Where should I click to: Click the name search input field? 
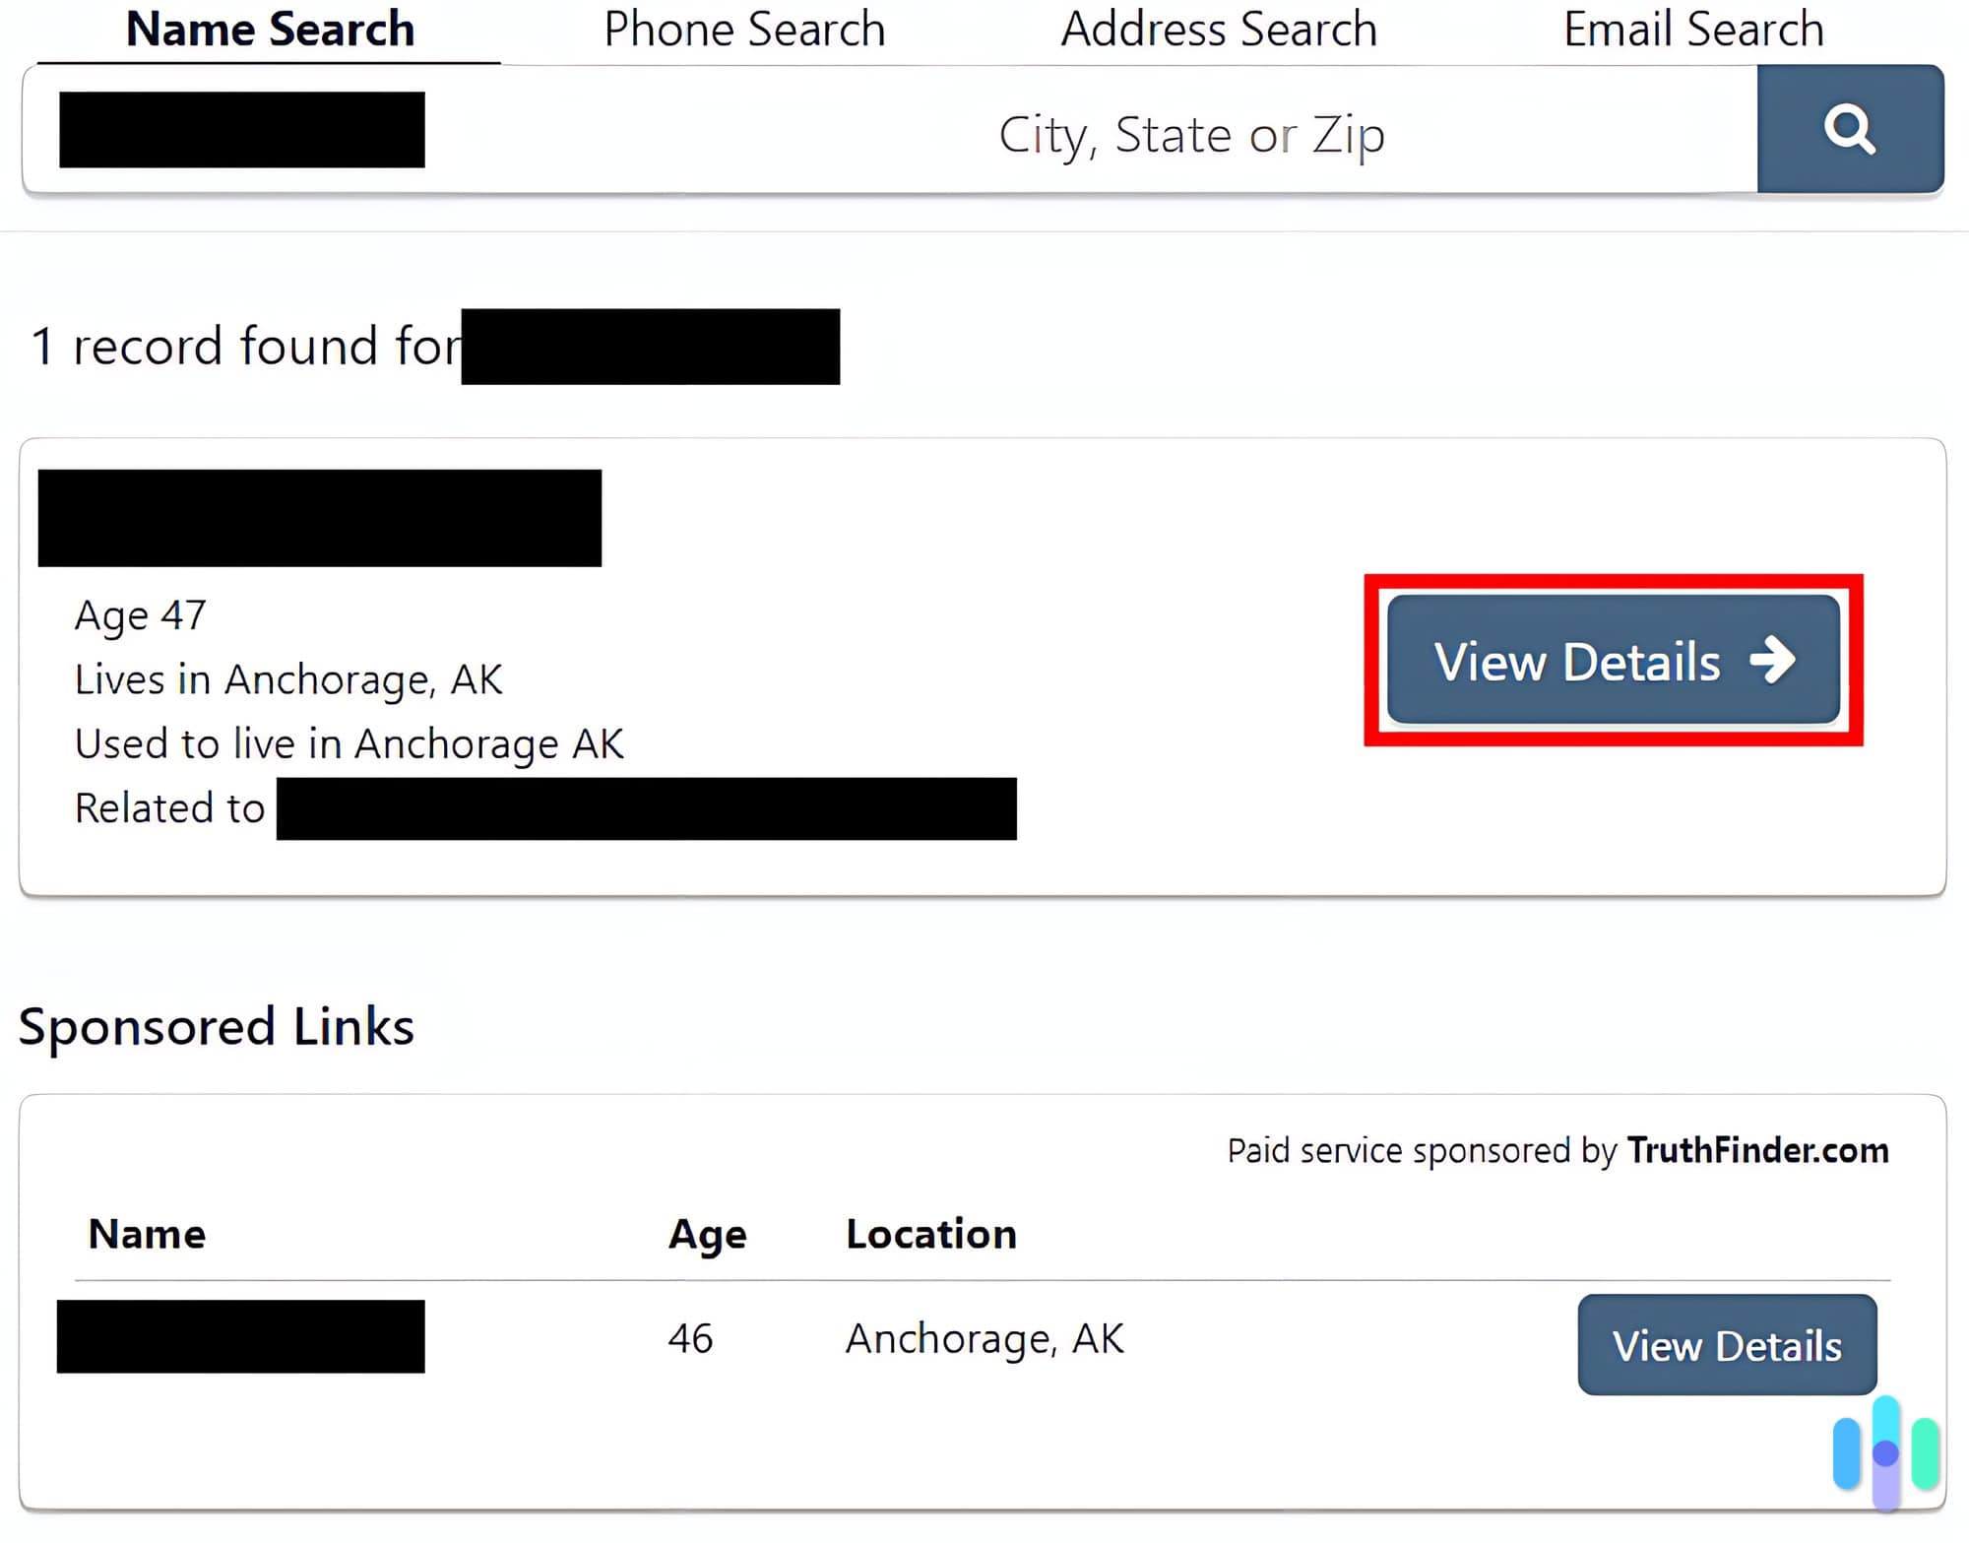point(241,129)
